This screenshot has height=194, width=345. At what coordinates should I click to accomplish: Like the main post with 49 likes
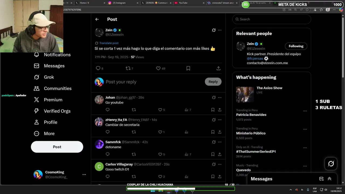158,68
